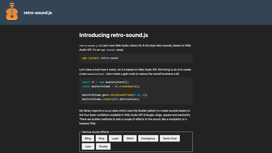Click the masterVolume.connect(AC.destination) code line
272x153 pixels.
111,99
